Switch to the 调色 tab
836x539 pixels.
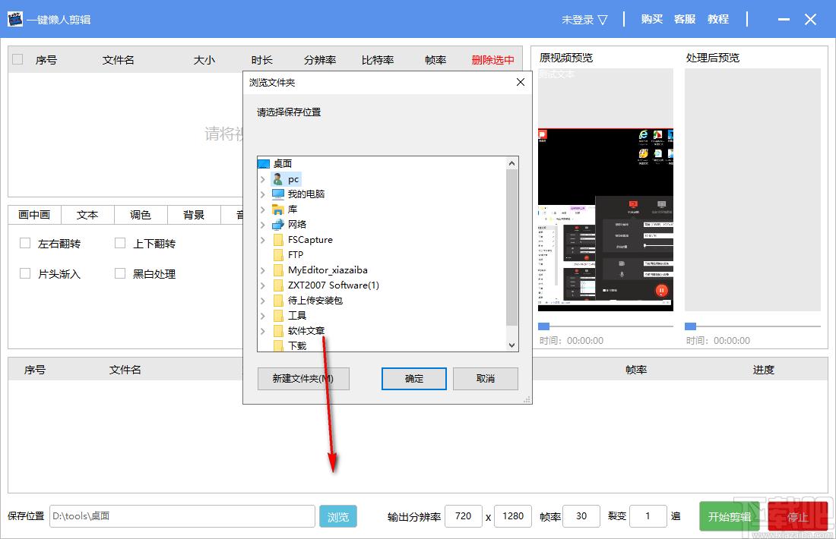[141, 215]
